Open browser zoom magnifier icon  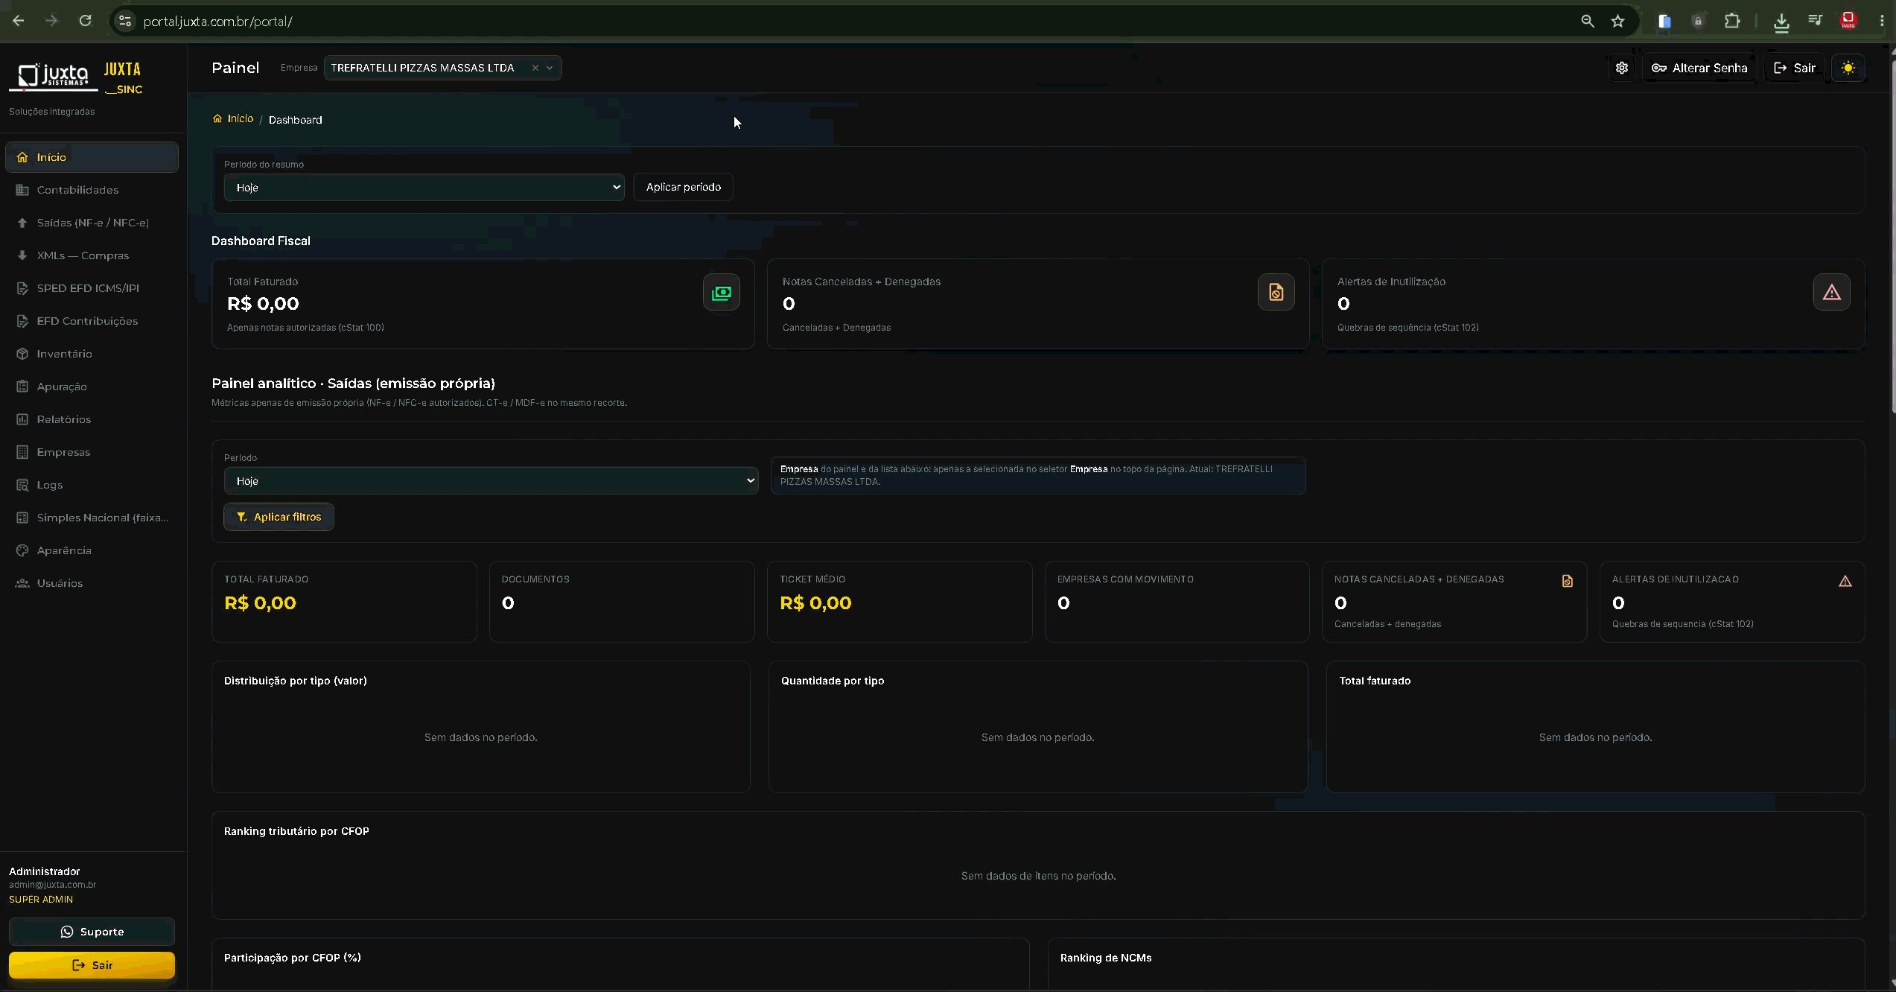click(1587, 21)
